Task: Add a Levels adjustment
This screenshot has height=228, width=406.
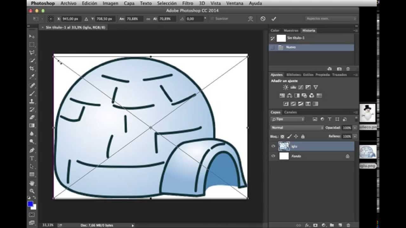Action: click(293, 87)
